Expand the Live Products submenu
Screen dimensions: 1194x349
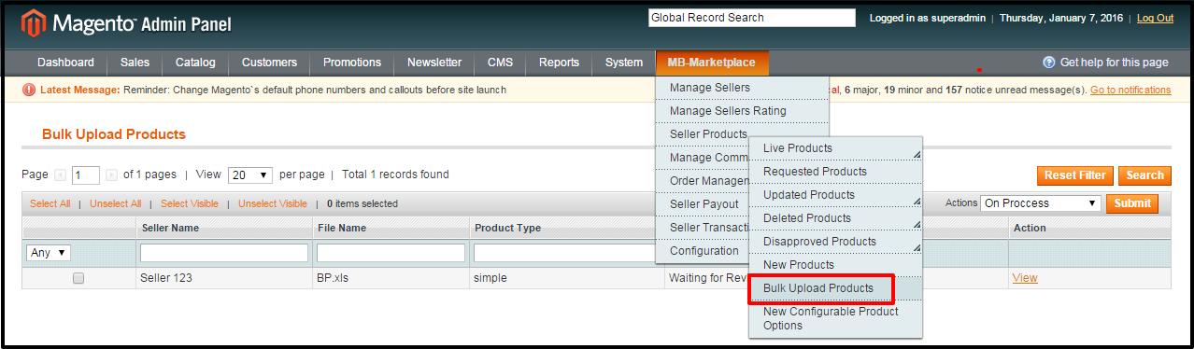click(x=917, y=154)
